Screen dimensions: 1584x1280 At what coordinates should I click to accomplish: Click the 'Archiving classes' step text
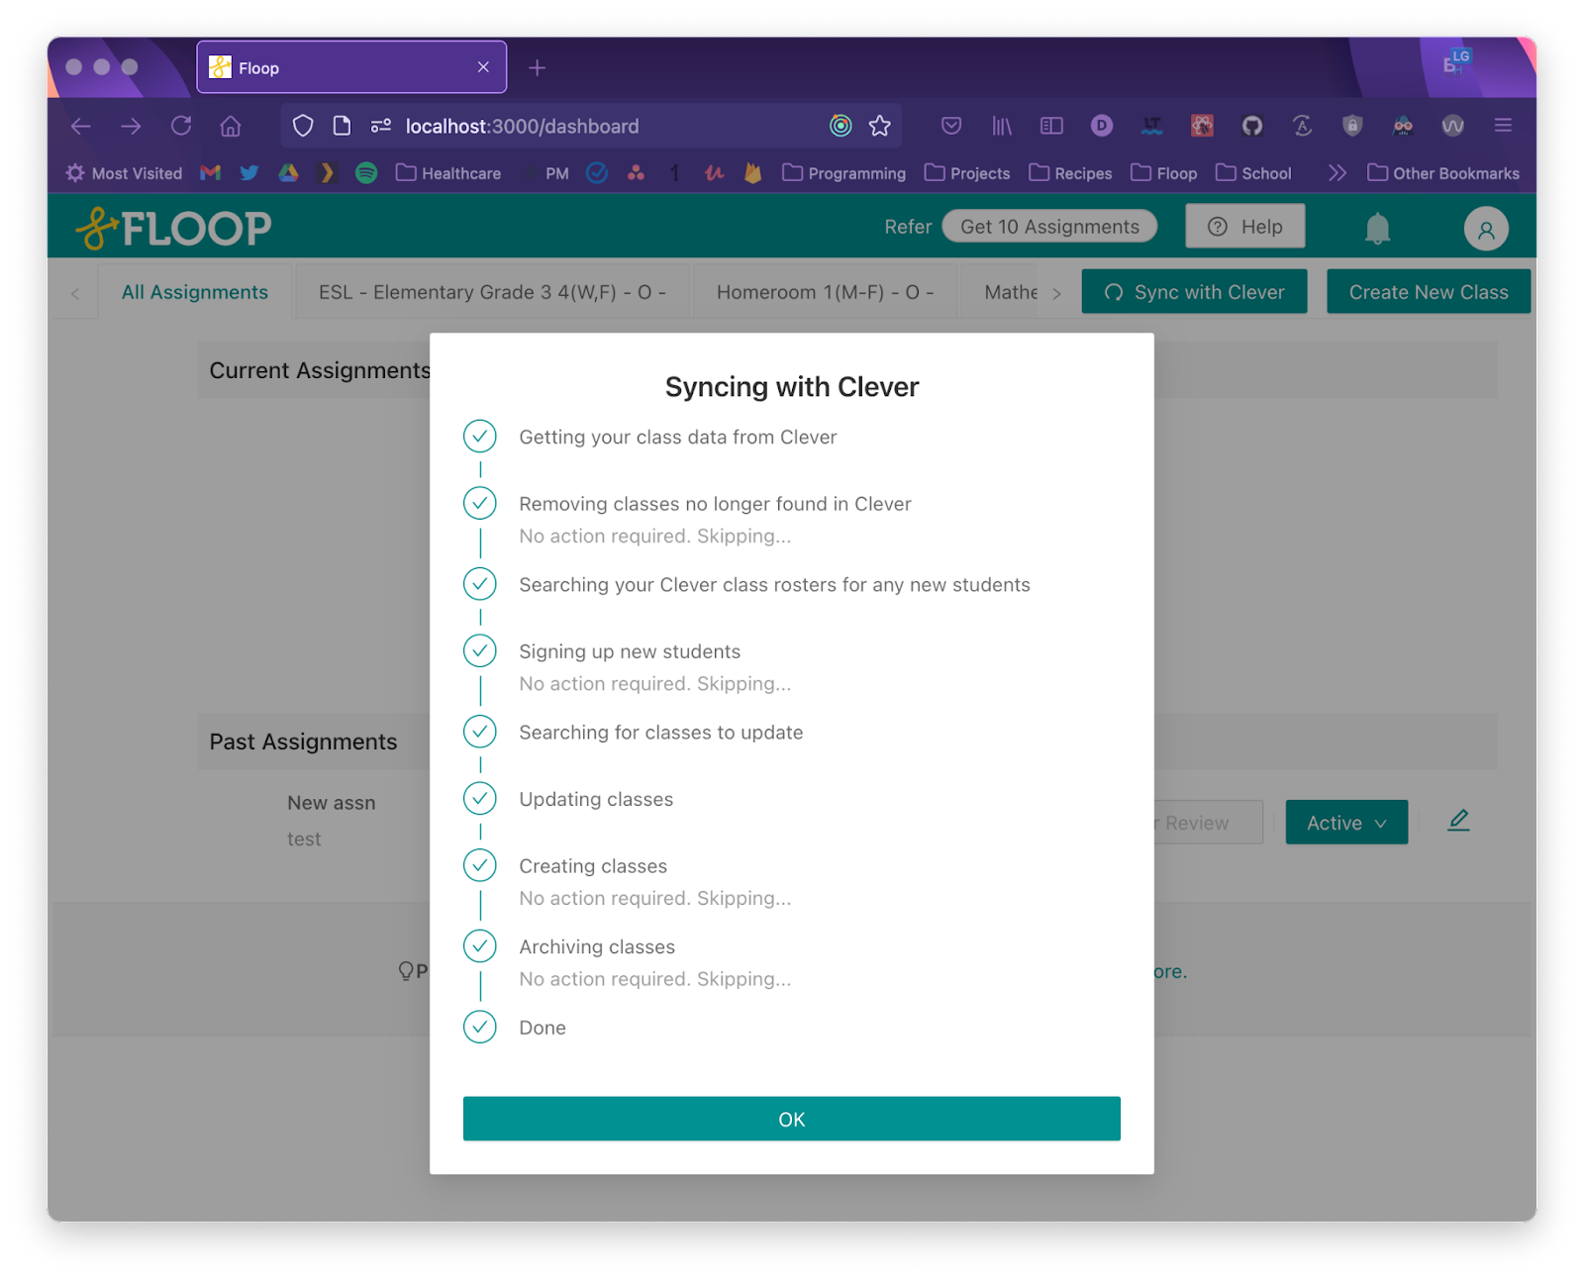pyautogui.click(x=597, y=946)
